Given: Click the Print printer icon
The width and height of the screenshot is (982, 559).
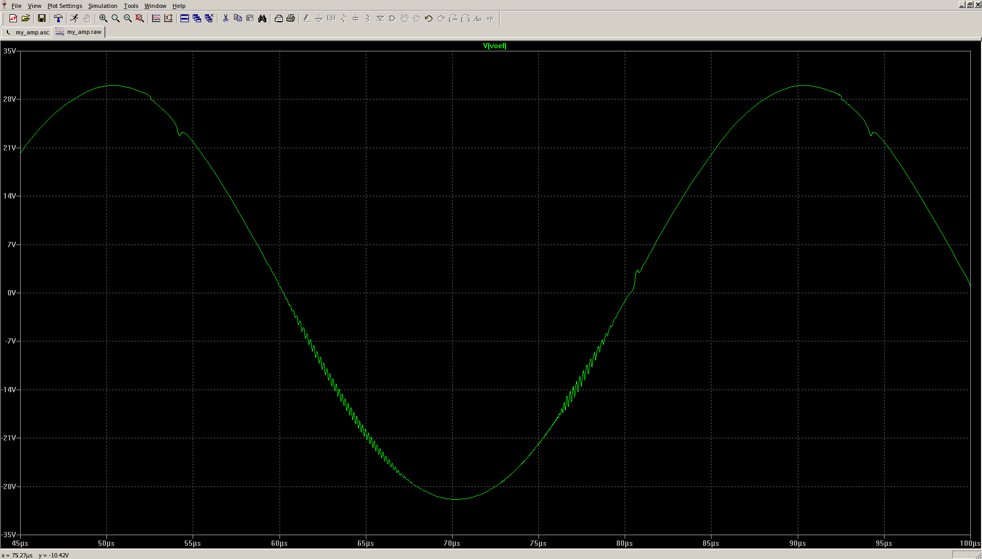Looking at the screenshot, I should pyautogui.click(x=291, y=19).
